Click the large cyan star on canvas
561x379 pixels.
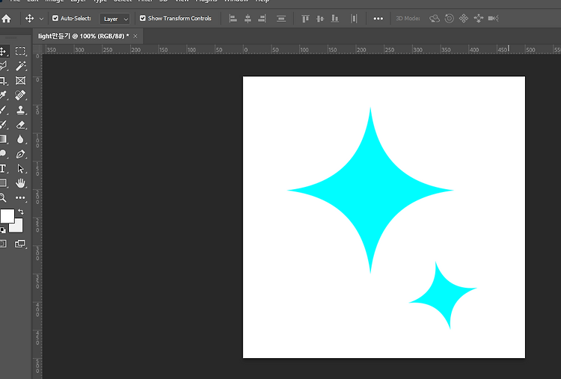370,190
